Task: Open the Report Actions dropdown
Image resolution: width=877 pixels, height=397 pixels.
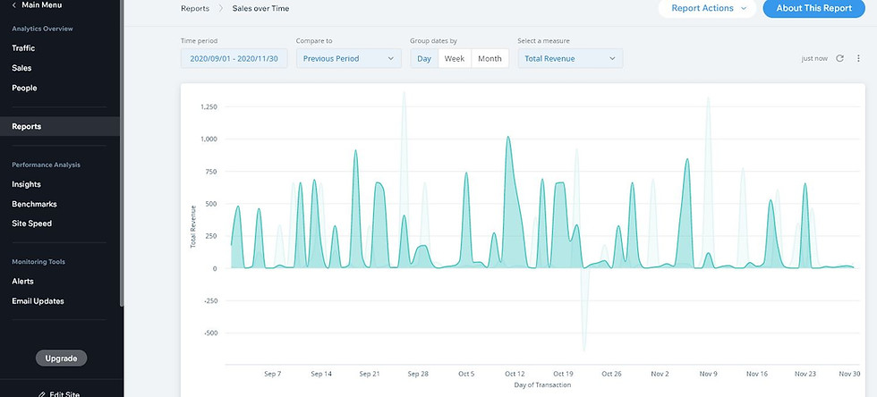Action: click(x=708, y=8)
